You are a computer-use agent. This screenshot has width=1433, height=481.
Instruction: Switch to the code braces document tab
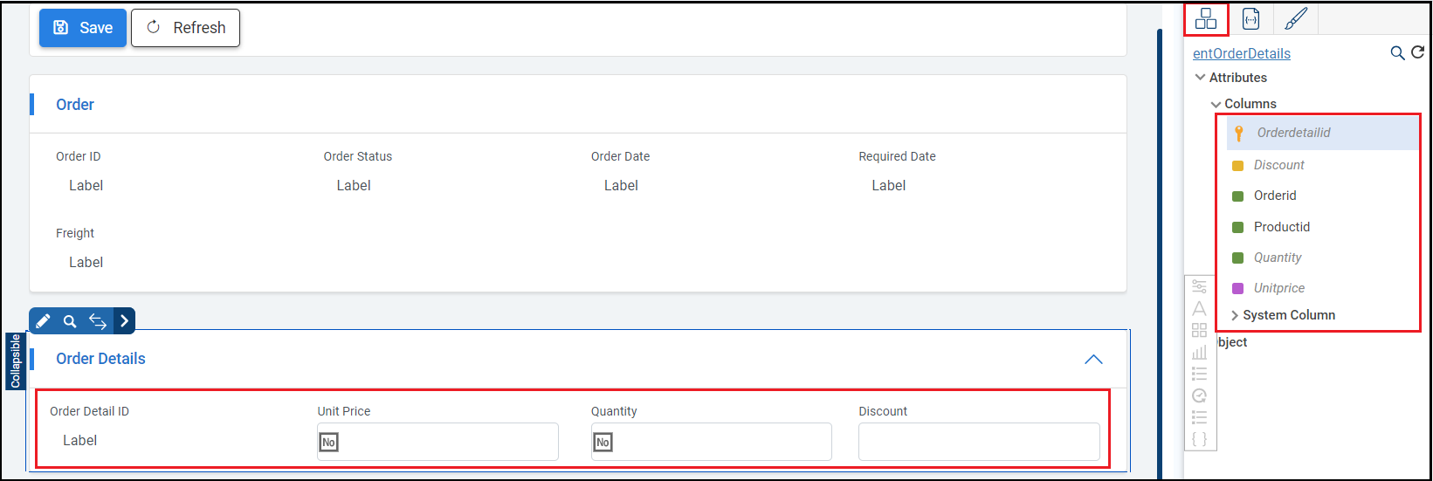click(1250, 18)
